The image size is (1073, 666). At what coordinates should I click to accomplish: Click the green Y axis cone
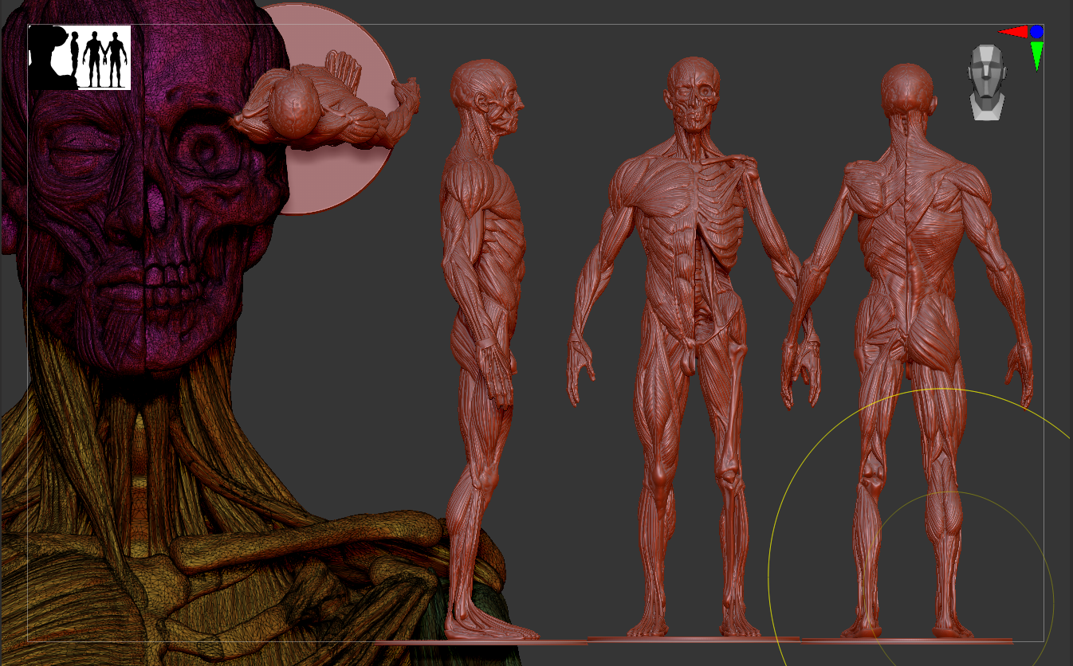click(x=1036, y=56)
